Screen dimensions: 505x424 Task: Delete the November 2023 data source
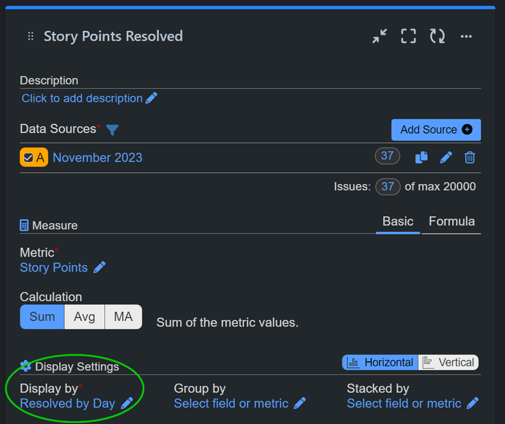point(469,158)
